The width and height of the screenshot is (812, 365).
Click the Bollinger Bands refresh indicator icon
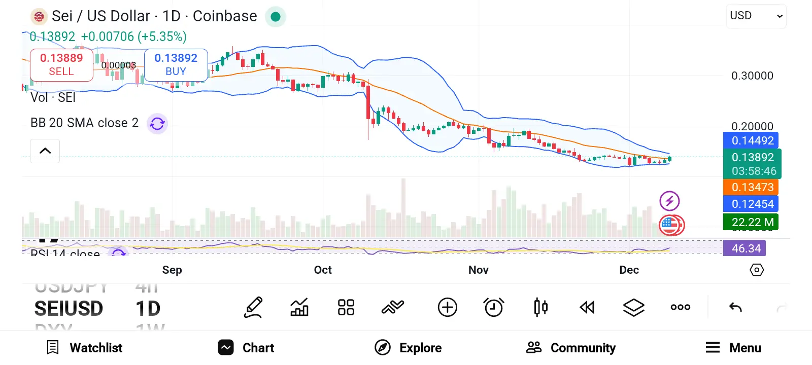tap(157, 123)
